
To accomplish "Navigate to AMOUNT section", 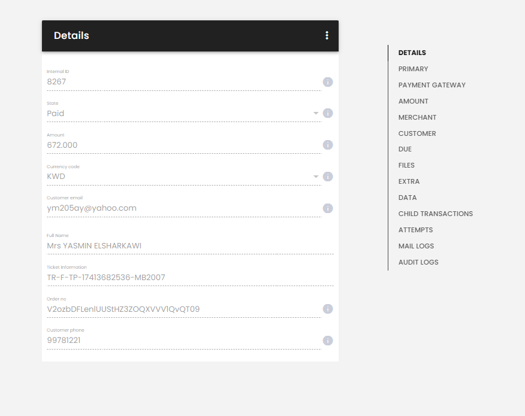I will pos(413,101).
